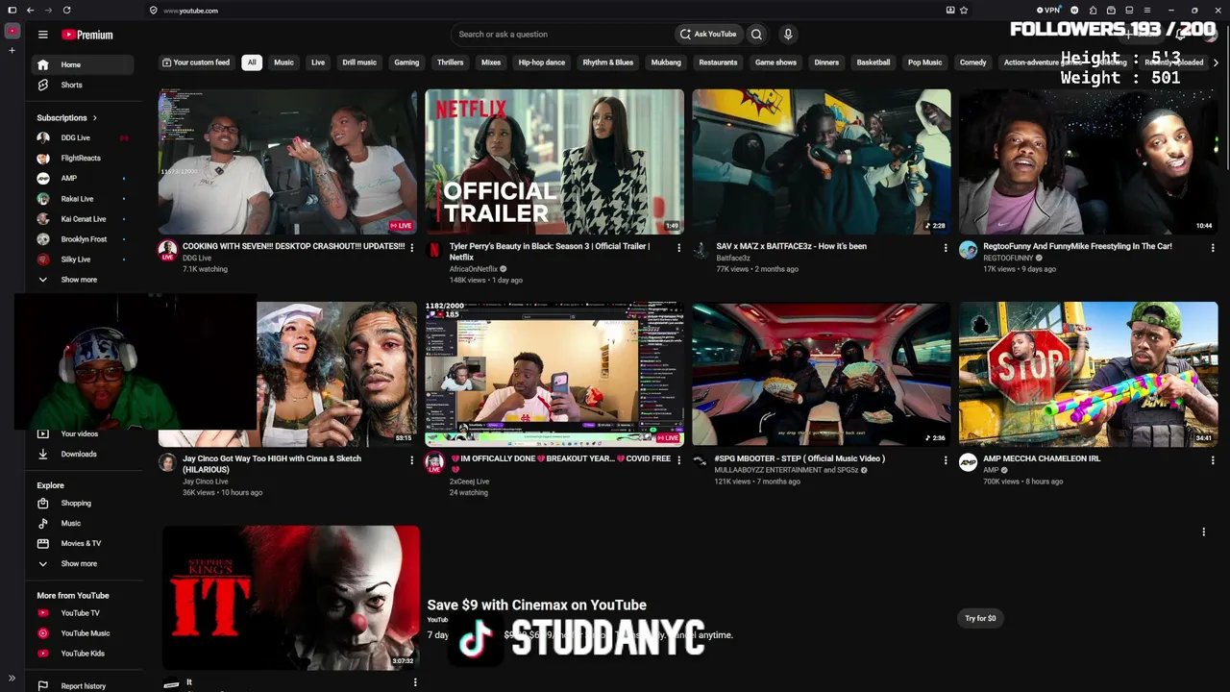Open the Your custom feed chip
This screenshot has width=1230, height=692.
click(x=196, y=62)
